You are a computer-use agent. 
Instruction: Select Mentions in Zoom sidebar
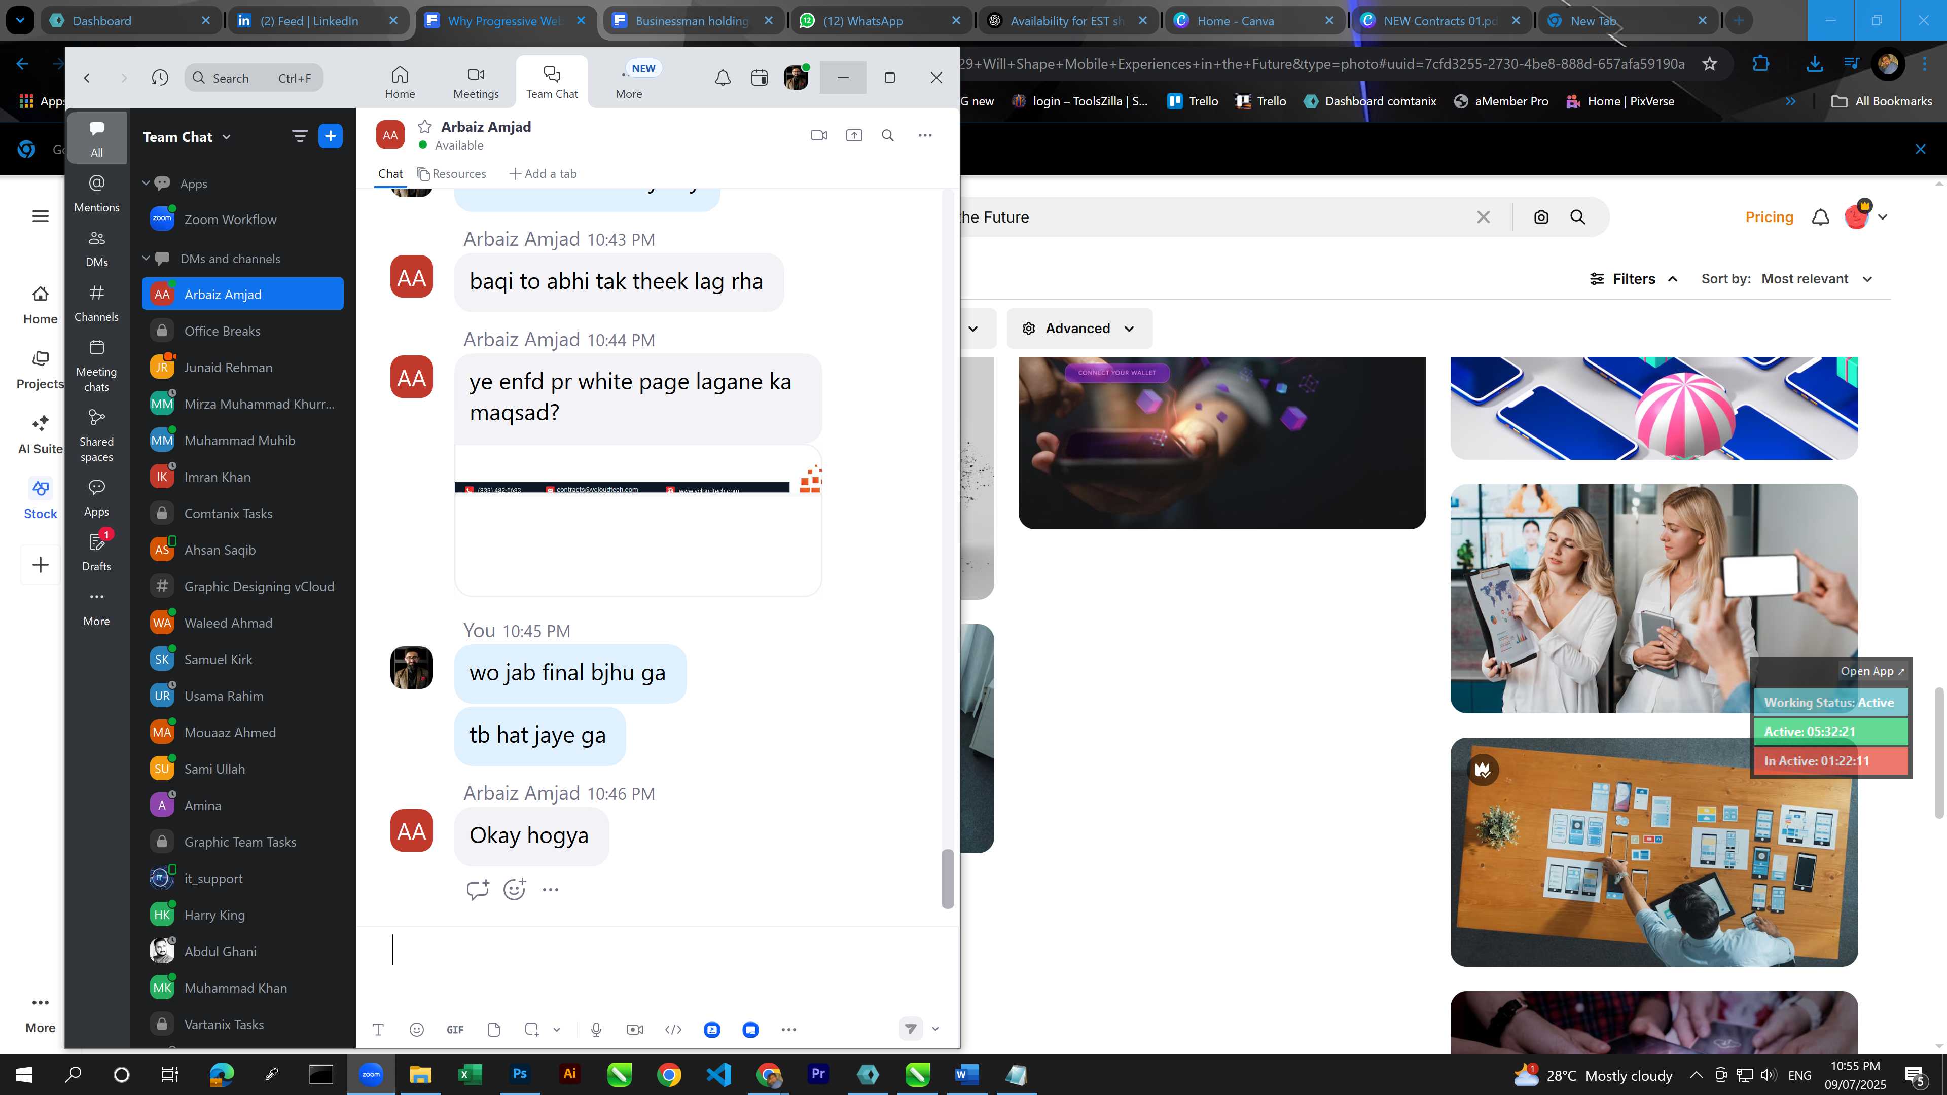point(97,194)
